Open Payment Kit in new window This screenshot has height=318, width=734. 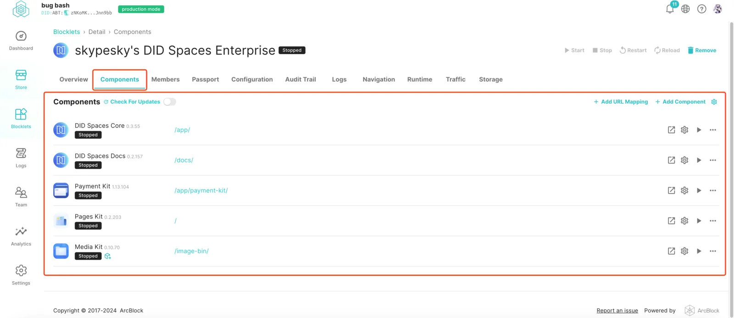click(x=671, y=190)
